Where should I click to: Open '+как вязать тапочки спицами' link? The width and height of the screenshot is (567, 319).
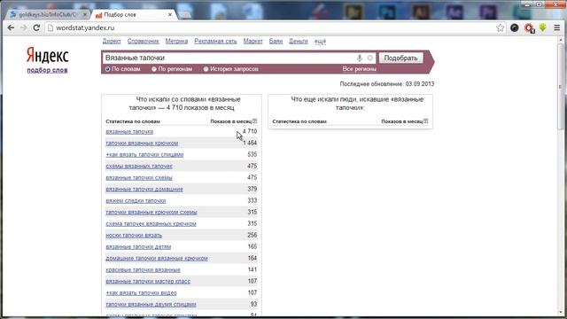coord(144,154)
